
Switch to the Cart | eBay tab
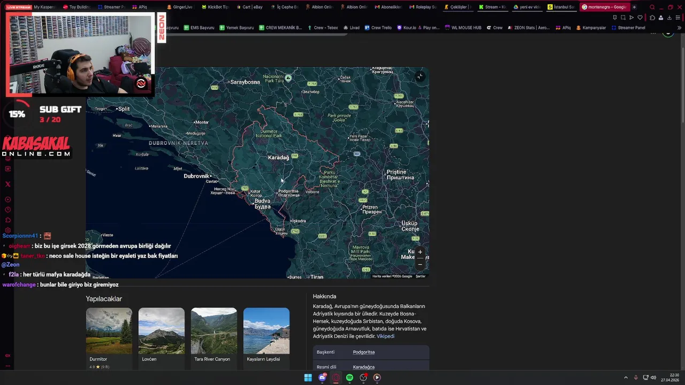(249, 7)
